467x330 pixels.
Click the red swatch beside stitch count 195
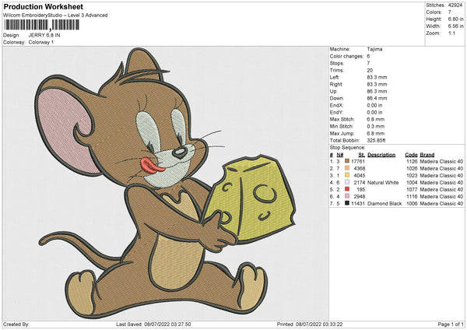(347, 189)
